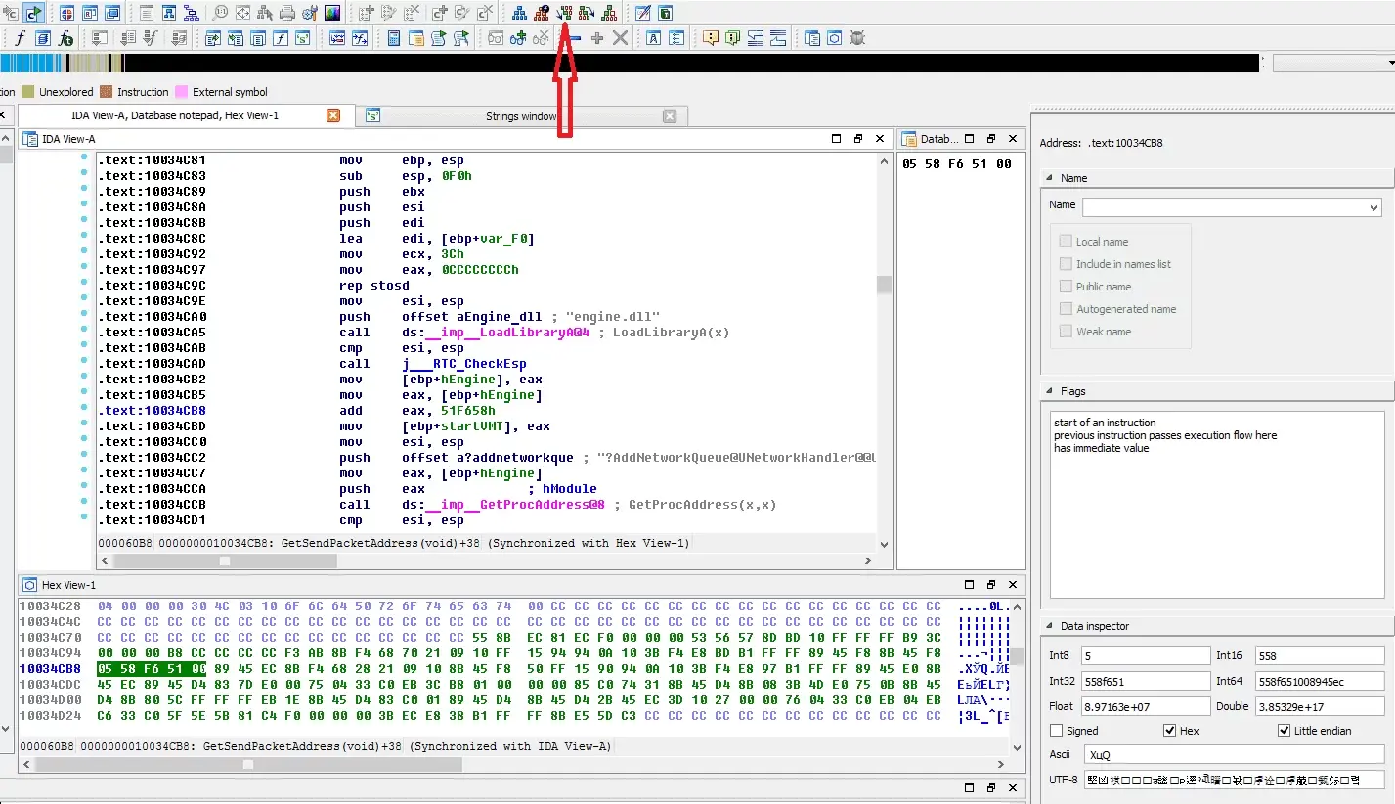Click the blue minus icon
This screenshot has height=804, width=1395.
[575, 38]
